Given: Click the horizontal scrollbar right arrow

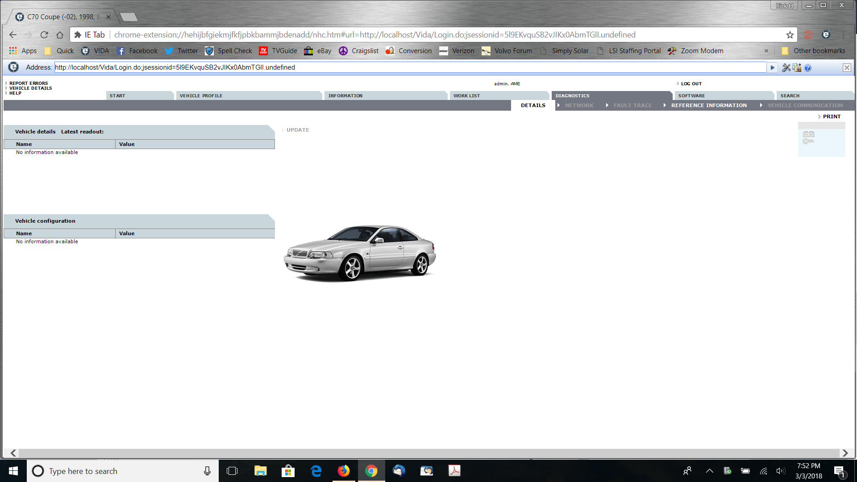Looking at the screenshot, I should pos(845,453).
